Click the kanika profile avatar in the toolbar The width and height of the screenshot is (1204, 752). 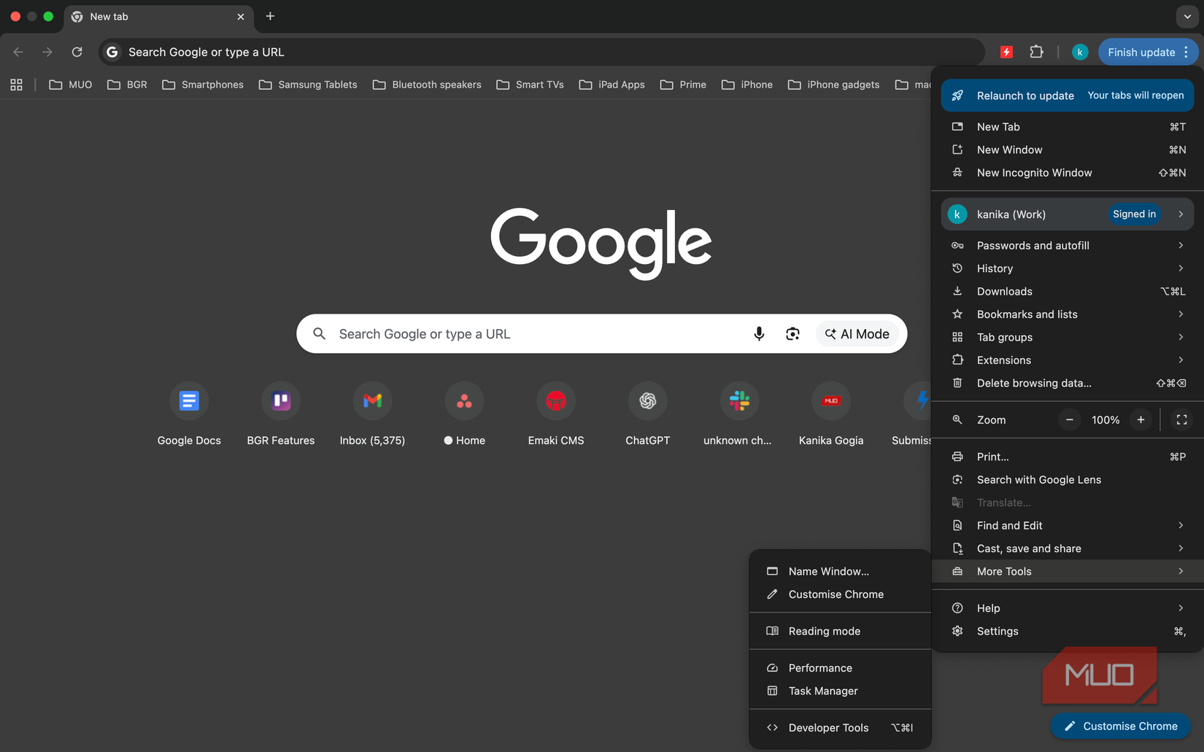[x=1080, y=52]
